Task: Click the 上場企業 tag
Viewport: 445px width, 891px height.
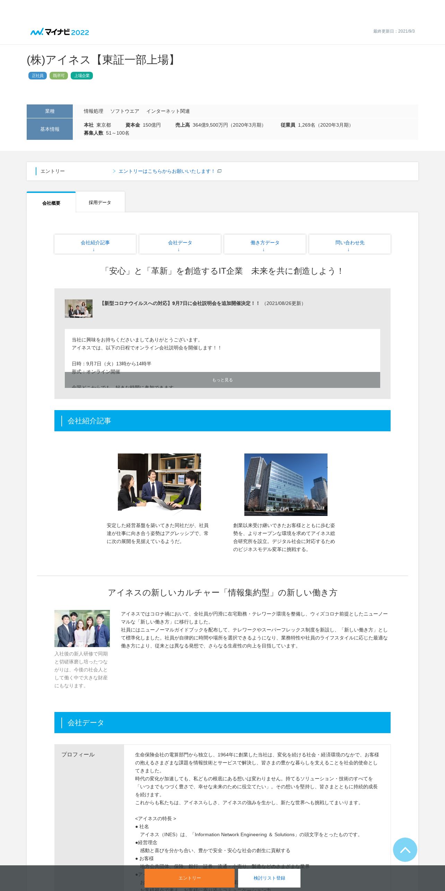Action: [x=82, y=76]
